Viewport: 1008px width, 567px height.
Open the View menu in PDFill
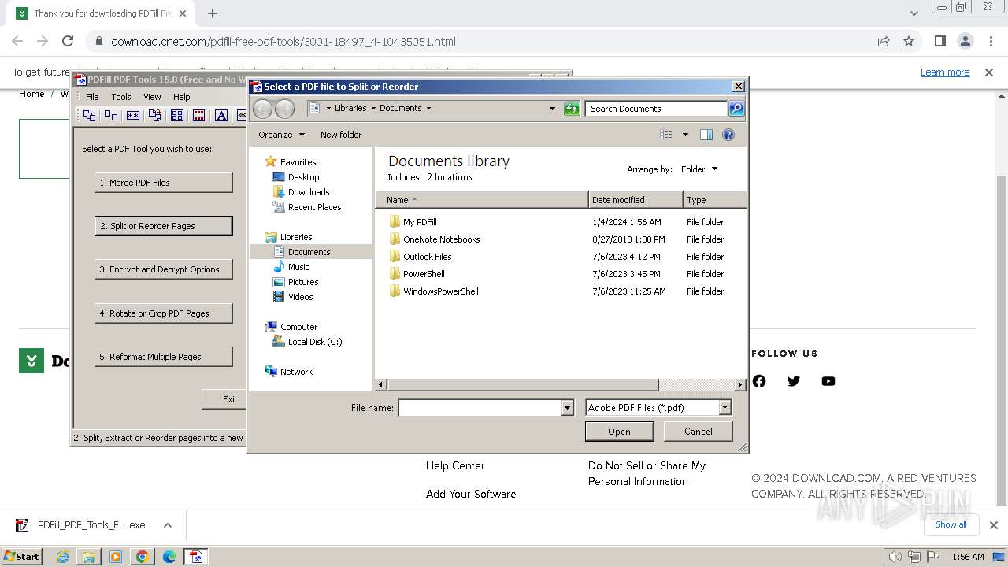[152, 97]
